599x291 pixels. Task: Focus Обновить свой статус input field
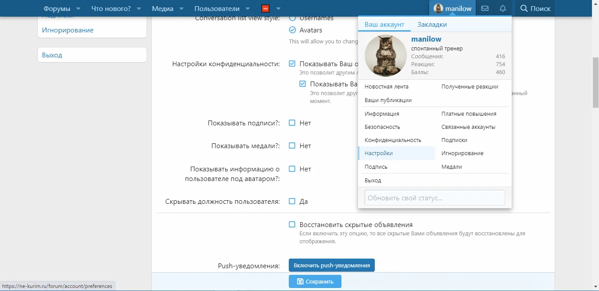435,198
